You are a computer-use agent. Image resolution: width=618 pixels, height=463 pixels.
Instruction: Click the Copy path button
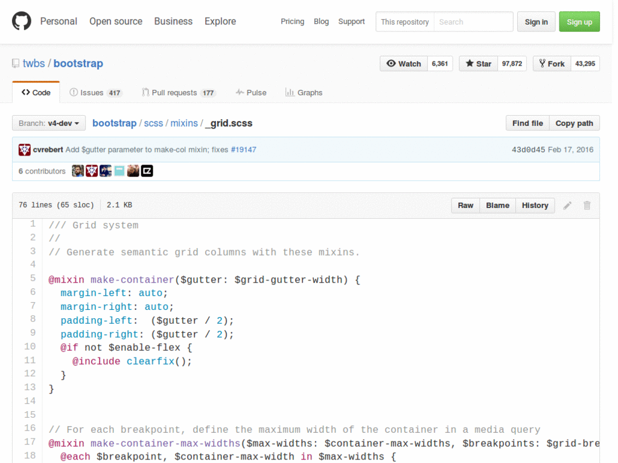click(575, 123)
